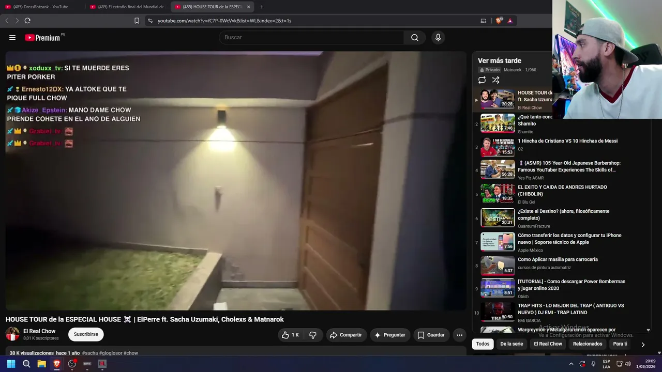Close the HOUSE TOUR browser tab

(248, 7)
